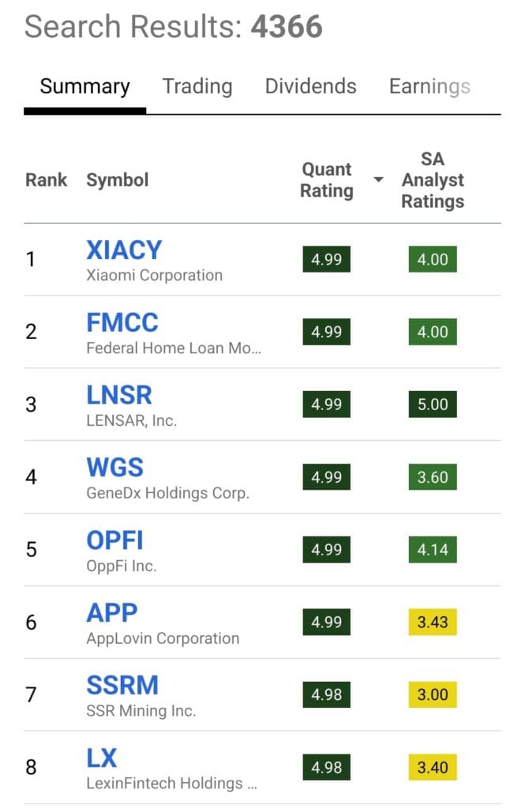Click the LX ticker link
Image resolution: width=525 pixels, height=809 pixels.
click(103, 758)
